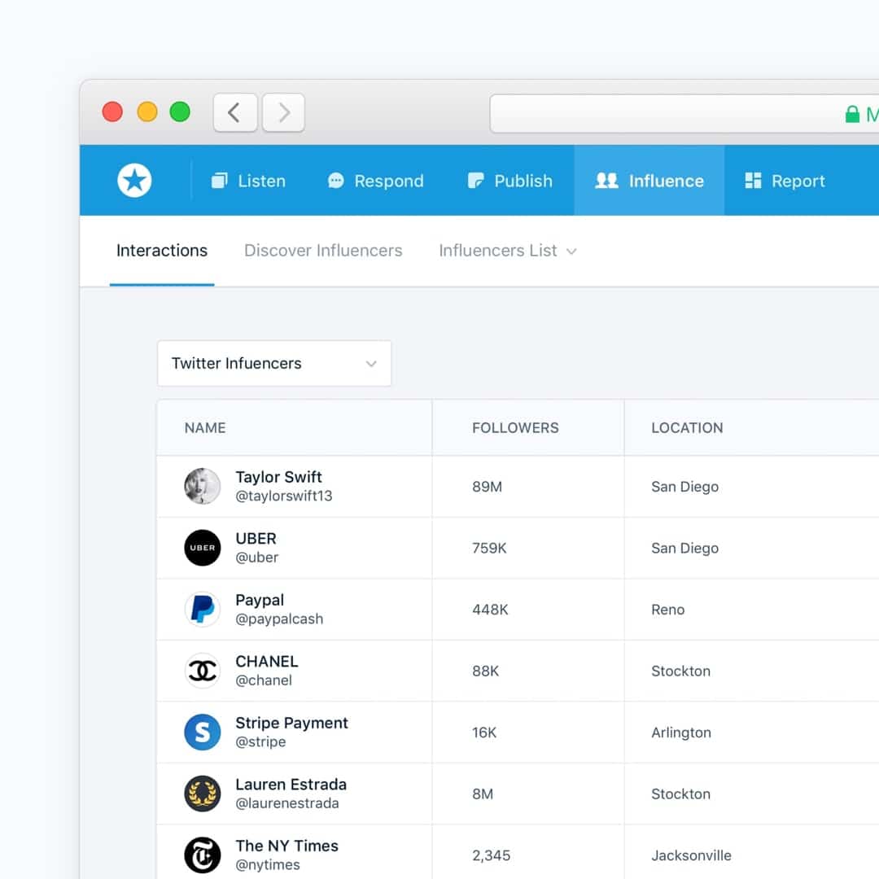Go back with the browser back arrow
Image resolution: width=879 pixels, height=879 pixels.
click(235, 112)
